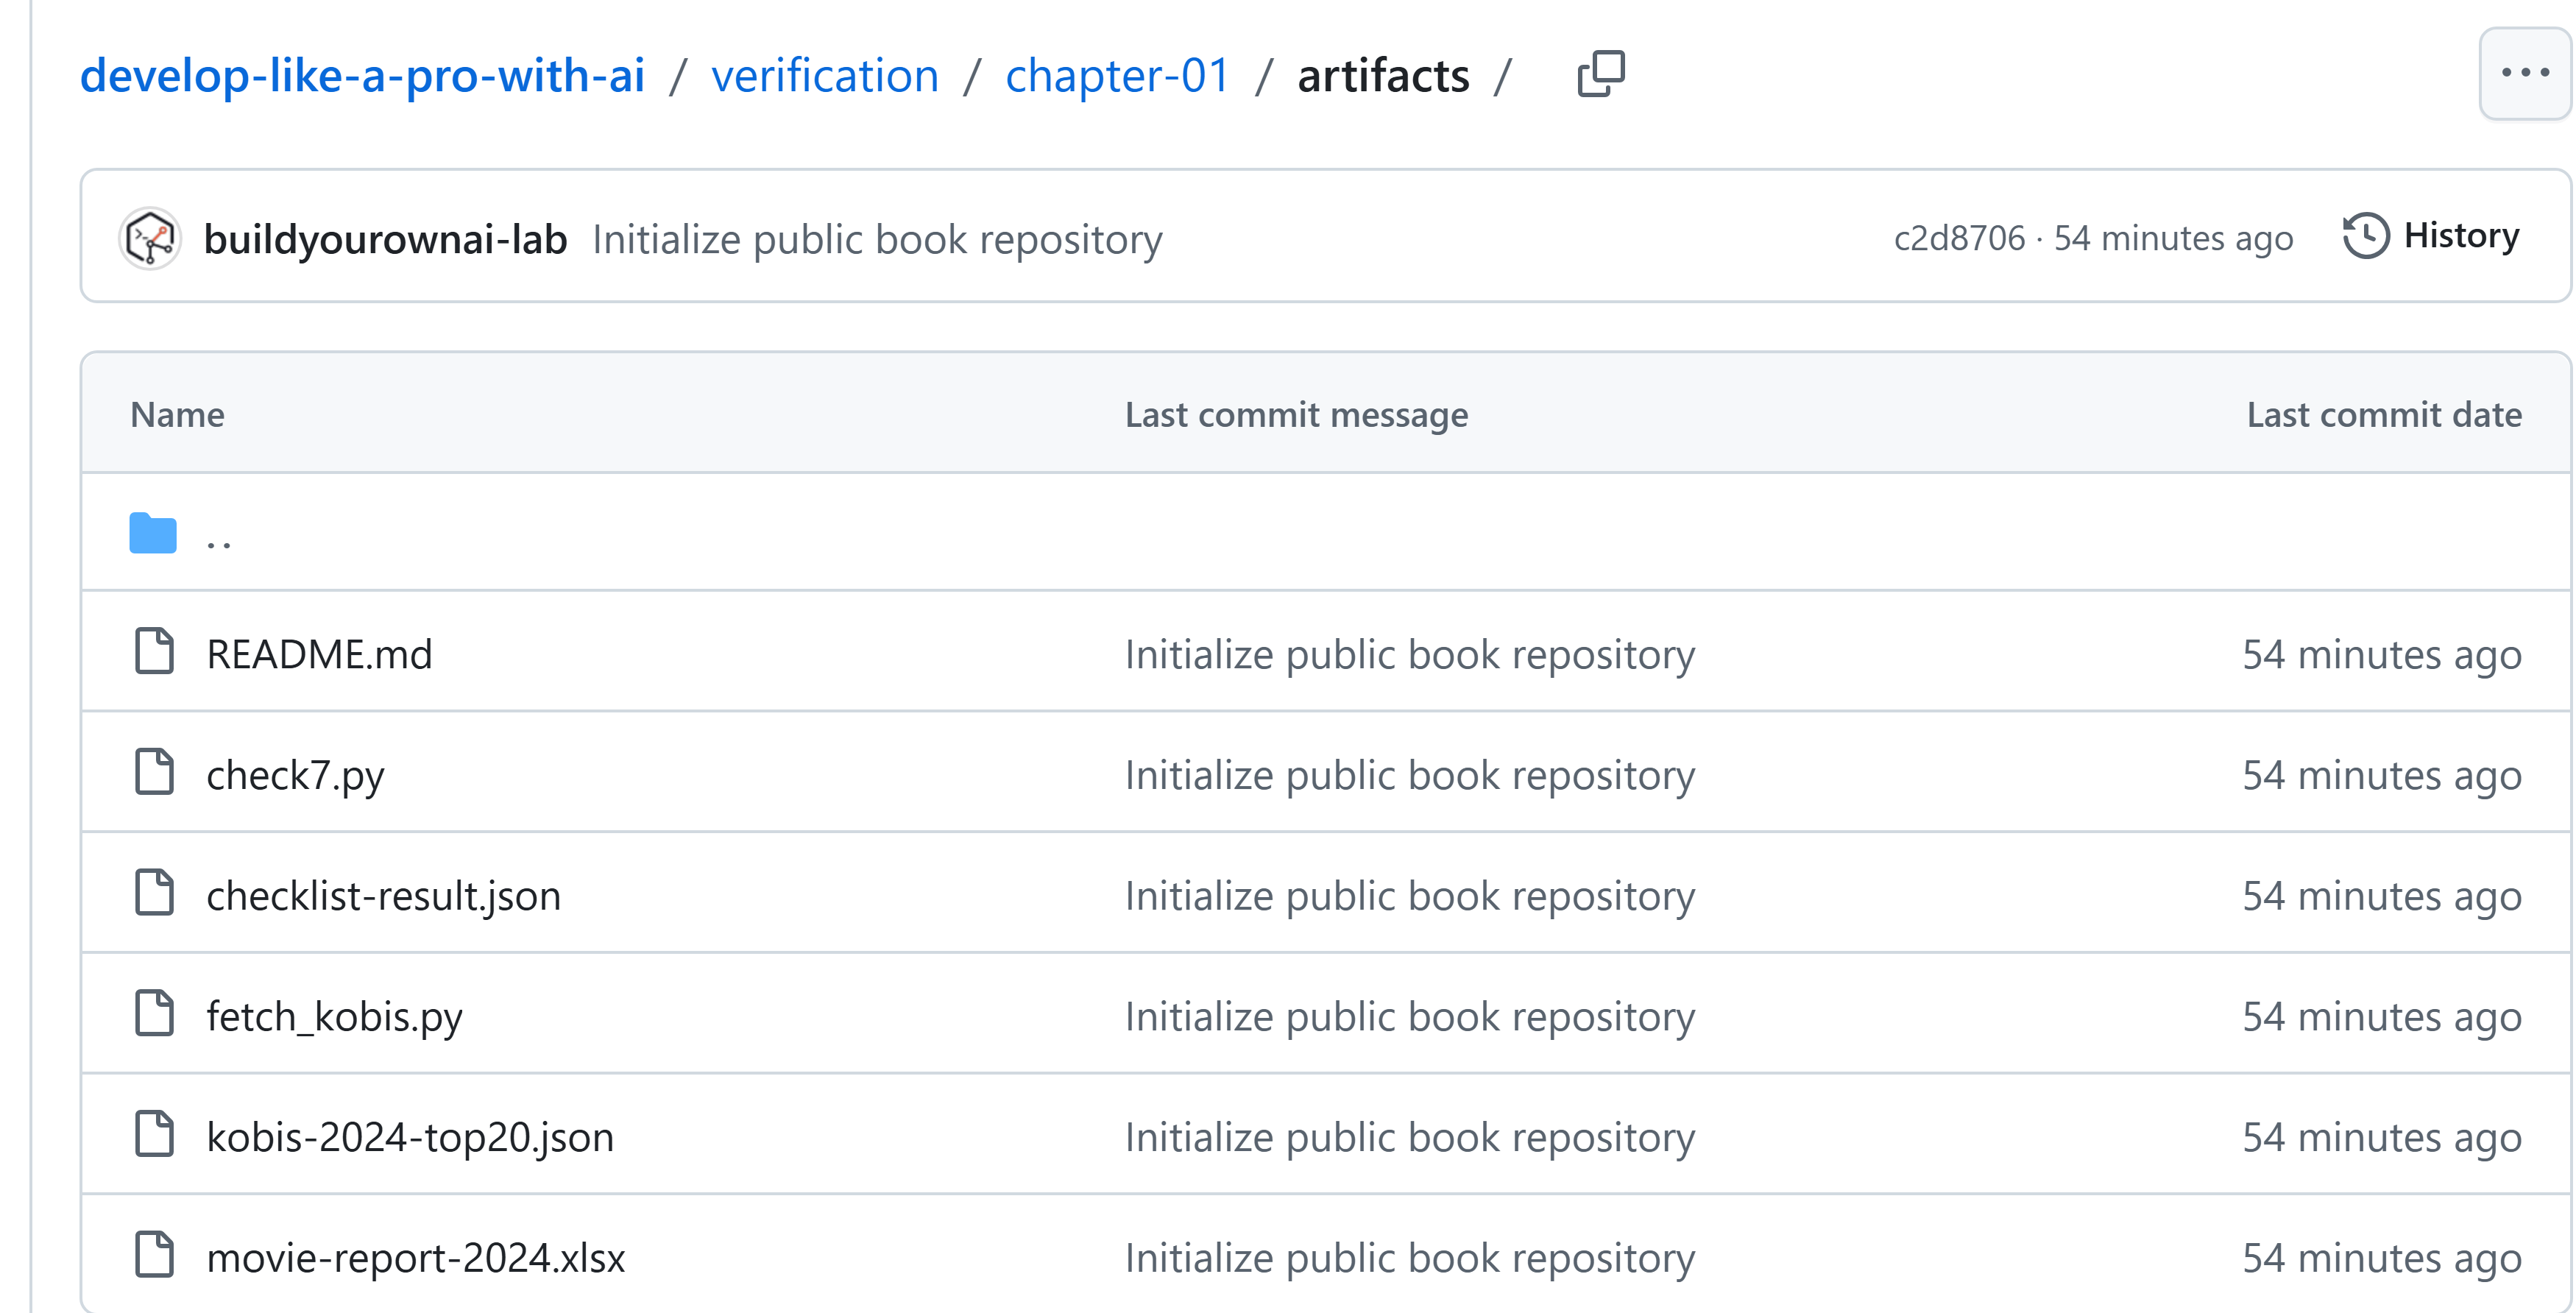The image size is (2576, 1313).
Task: Open the movie-report-2024.xlsx file
Action: [x=415, y=1258]
